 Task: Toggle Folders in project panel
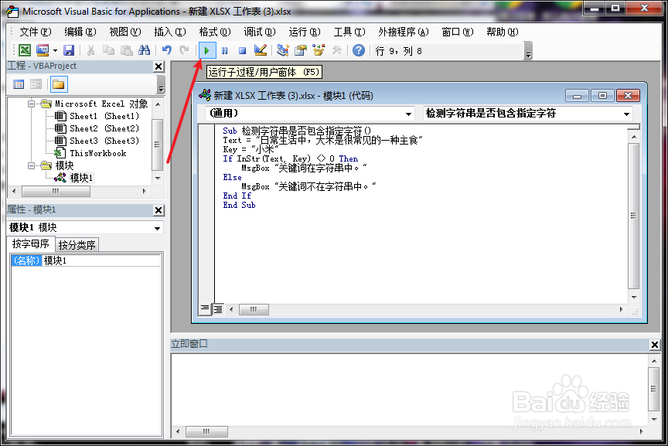coord(58,84)
